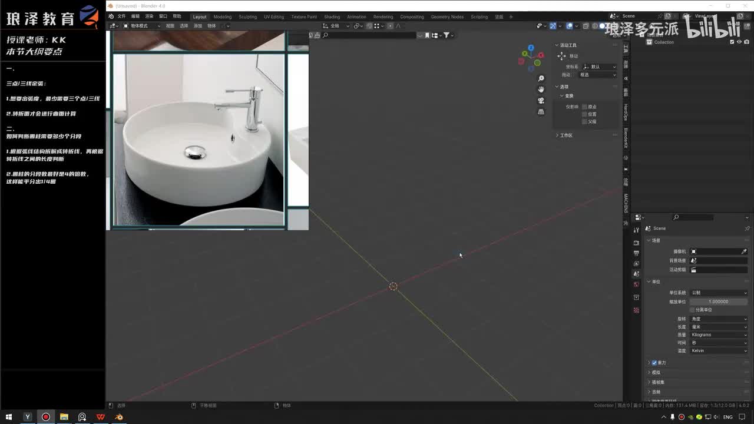Image resolution: width=754 pixels, height=424 pixels.
Task: Toggle camera view with the camera icon
Action: [541, 101]
